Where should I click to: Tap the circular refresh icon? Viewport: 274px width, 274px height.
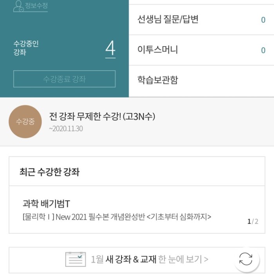click(x=246, y=259)
